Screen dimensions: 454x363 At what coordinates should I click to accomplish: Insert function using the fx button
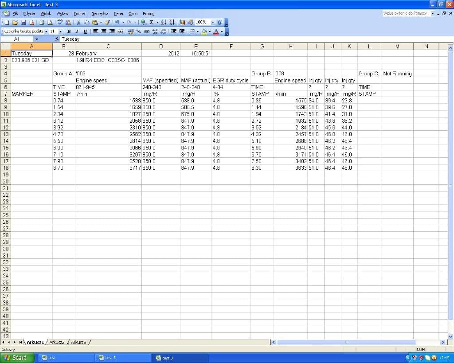point(57,39)
